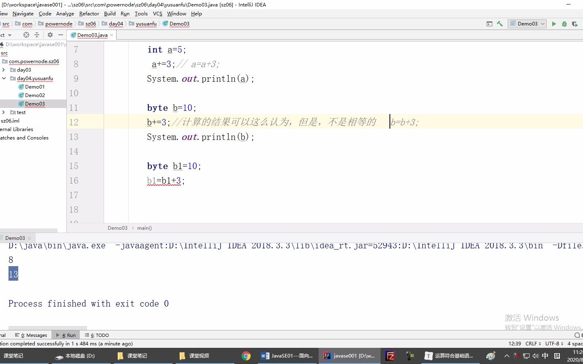Open Project panel settings gear
Image resolution: width=583 pixels, height=364 pixels.
(50, 35)
